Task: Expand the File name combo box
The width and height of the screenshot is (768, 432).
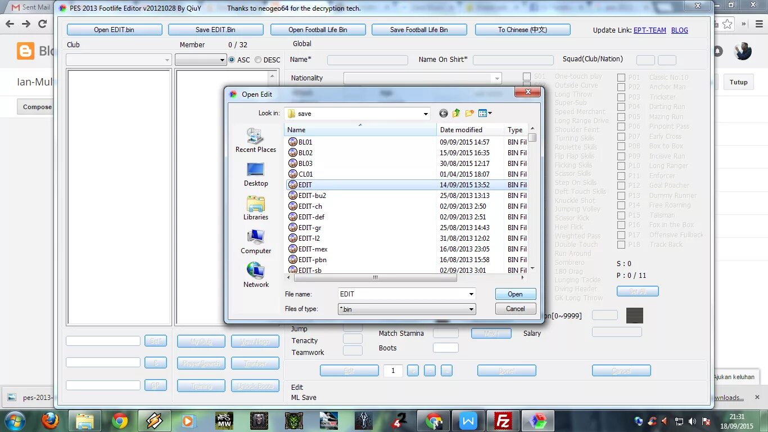Action: [x=471, y=294]
